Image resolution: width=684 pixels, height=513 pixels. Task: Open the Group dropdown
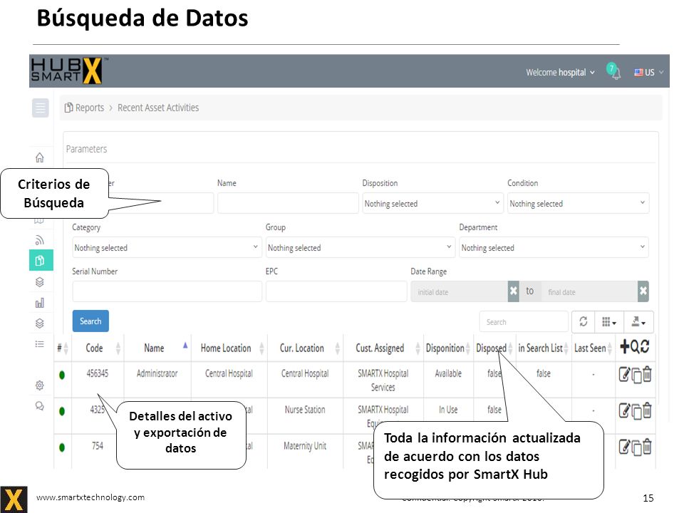tap(361, 247)
